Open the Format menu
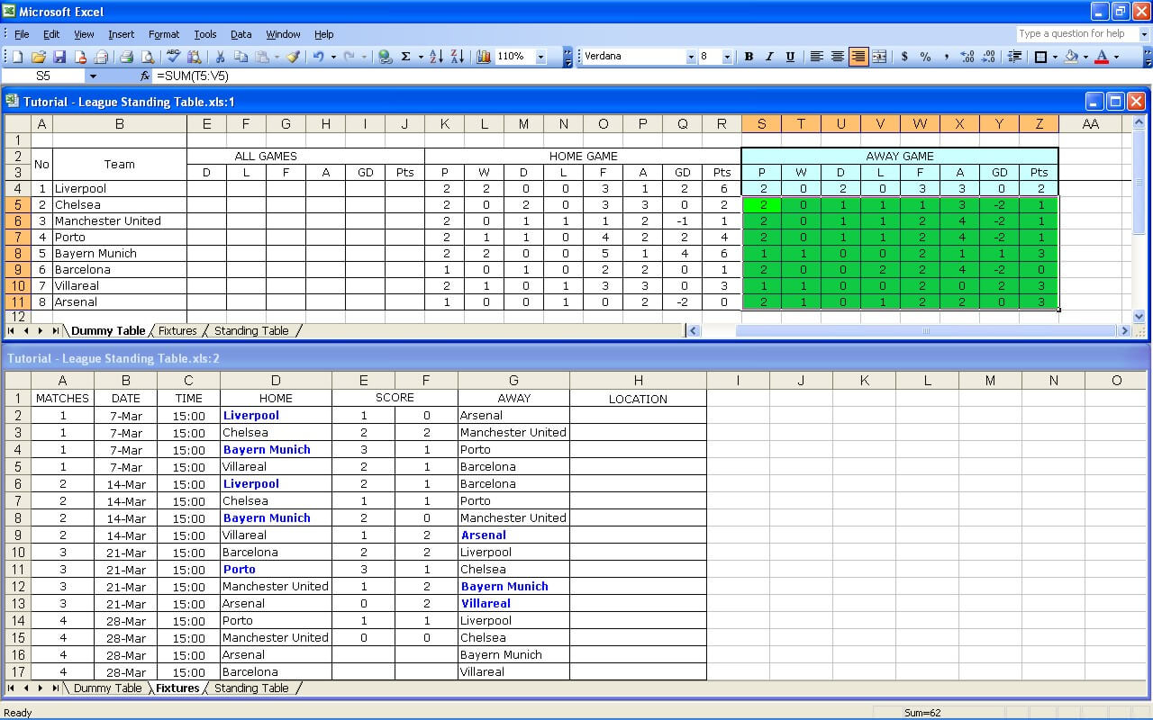 [164, 34]
